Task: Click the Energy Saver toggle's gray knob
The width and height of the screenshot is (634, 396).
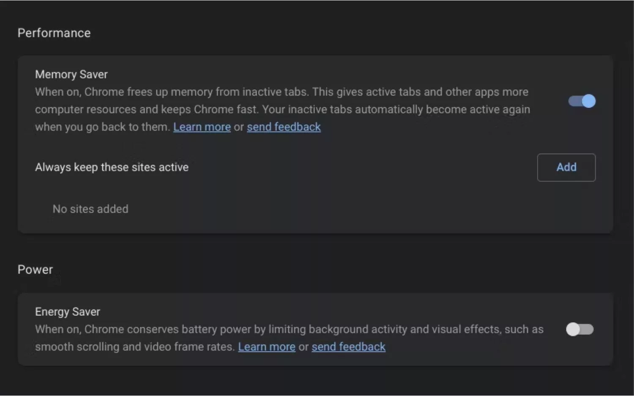Action: [x=573, y=329]
